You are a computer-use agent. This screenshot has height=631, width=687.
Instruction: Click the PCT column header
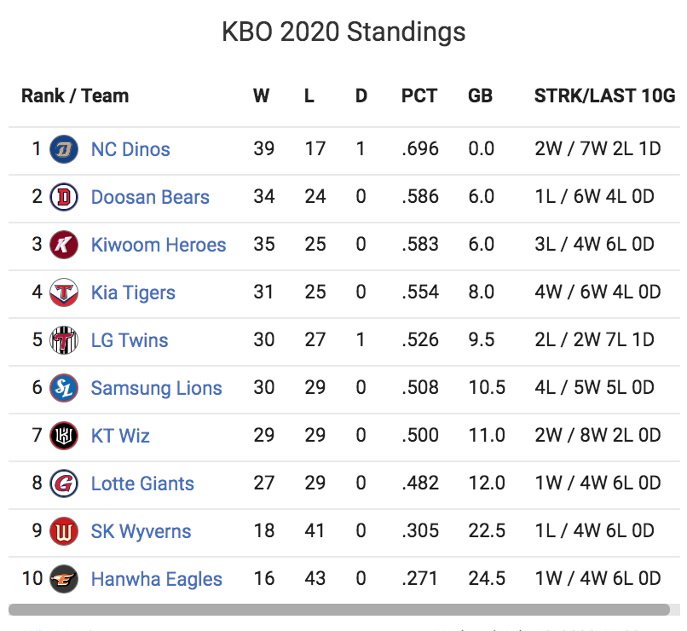click(x=419, y=96)
